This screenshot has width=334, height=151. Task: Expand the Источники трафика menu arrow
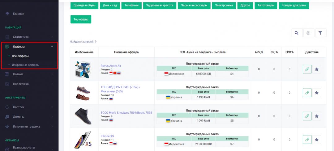tap(52, 127)
